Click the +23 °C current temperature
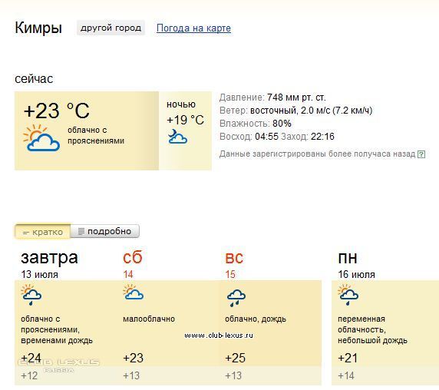439x390 pixels. pyautogui.click(x=57, y=111)
